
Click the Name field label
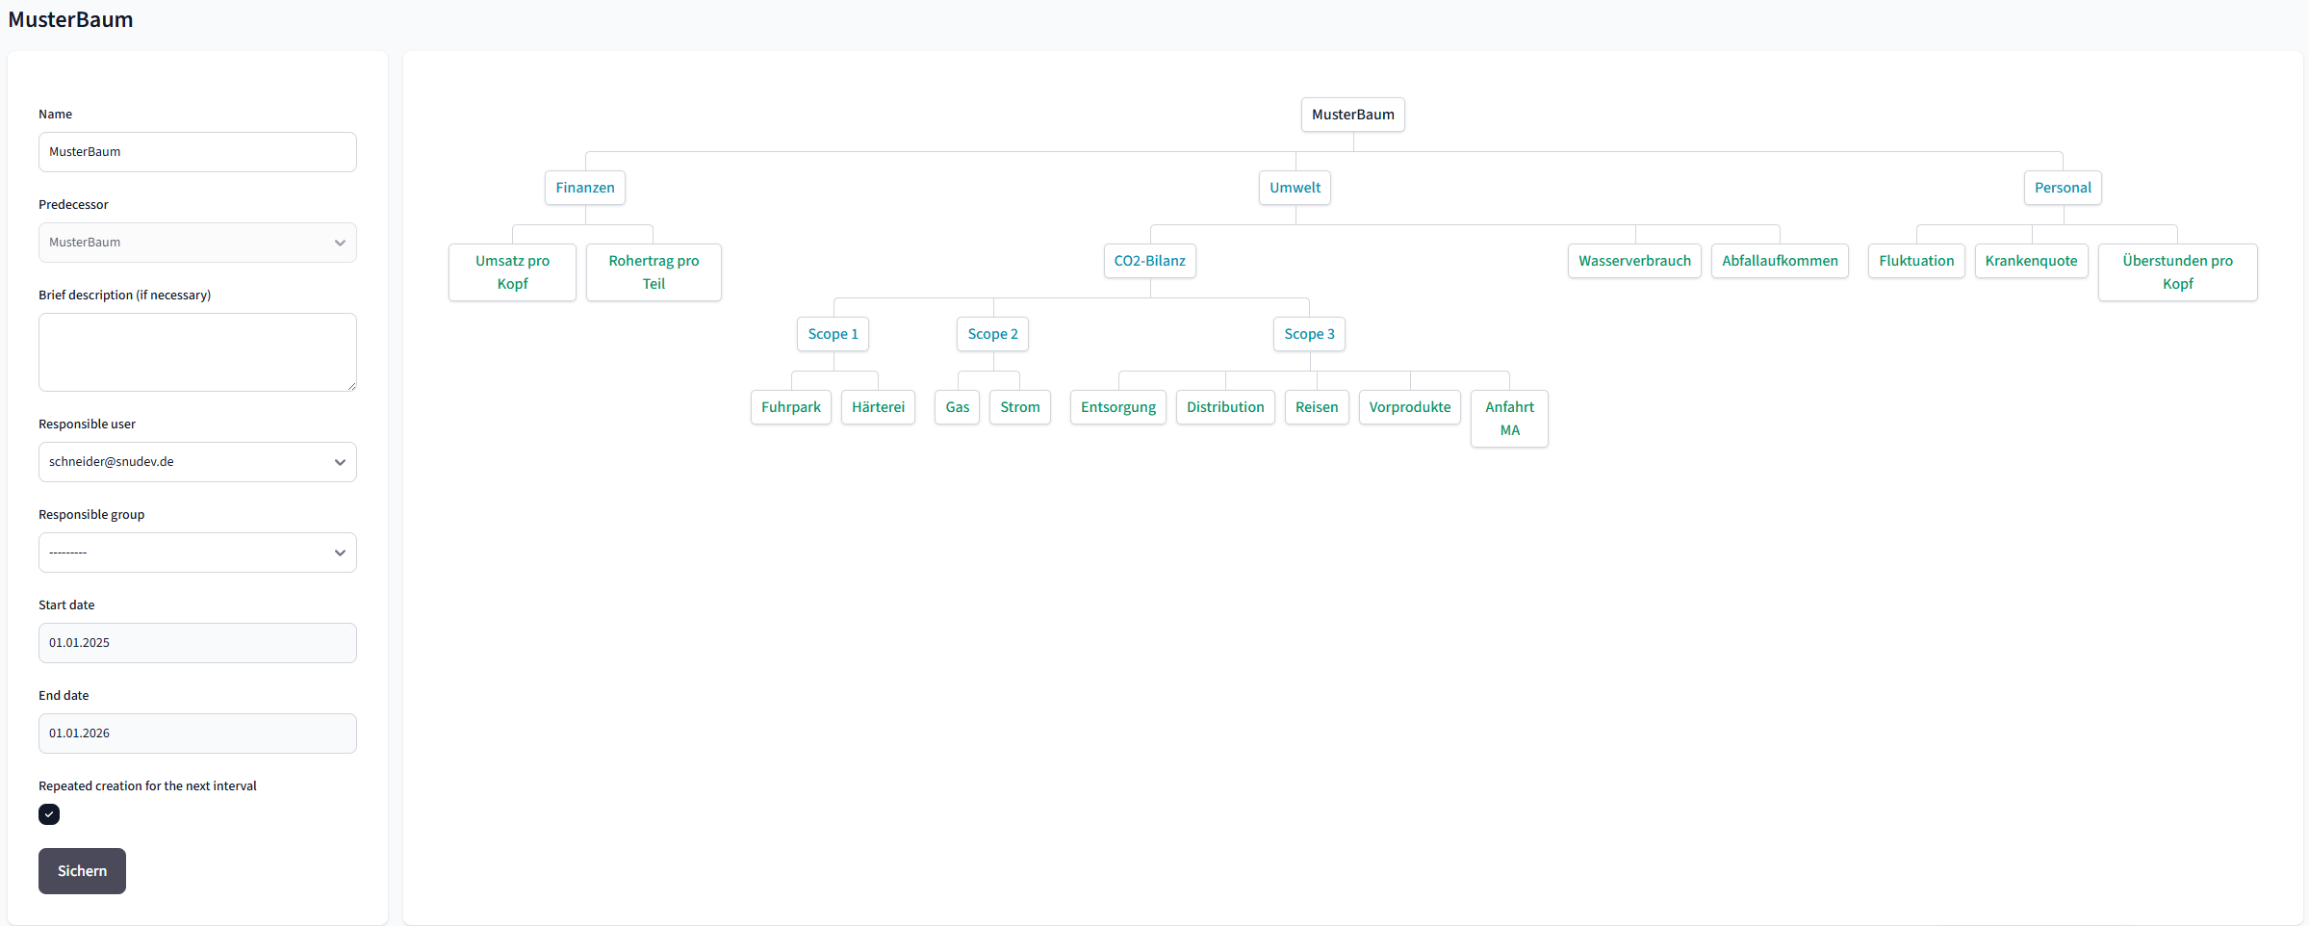pos(55,114)
